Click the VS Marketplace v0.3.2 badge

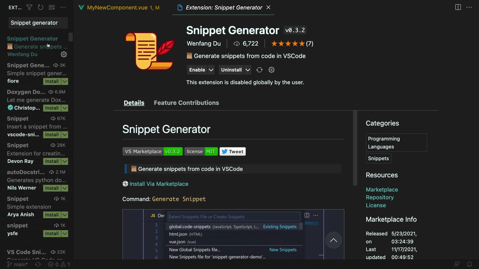pos(152,151)
